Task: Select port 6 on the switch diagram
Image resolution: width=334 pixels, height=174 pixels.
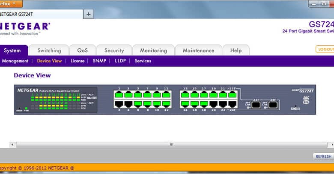Action: (138, 104)
